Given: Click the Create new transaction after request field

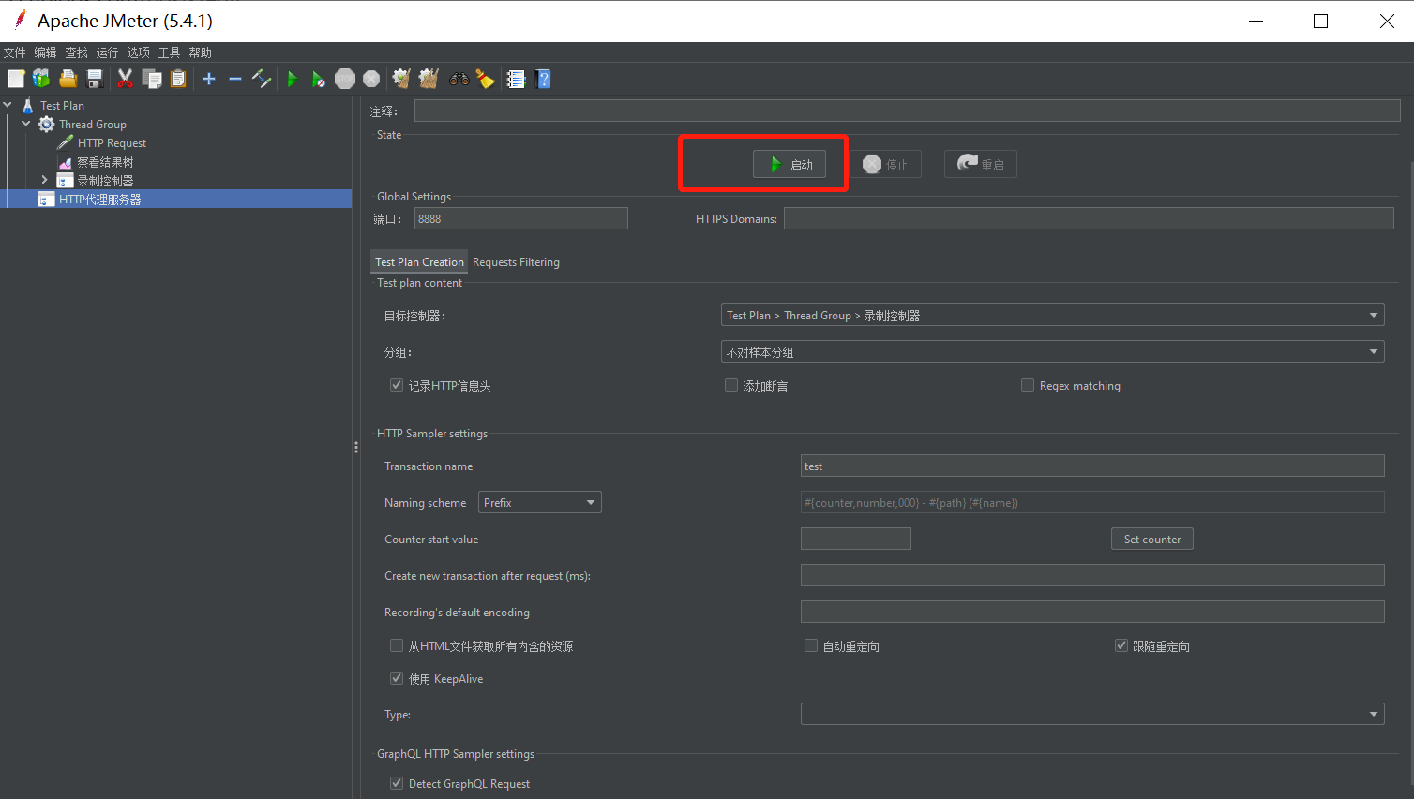Looking at the screenshot, I should (1092, 575).
